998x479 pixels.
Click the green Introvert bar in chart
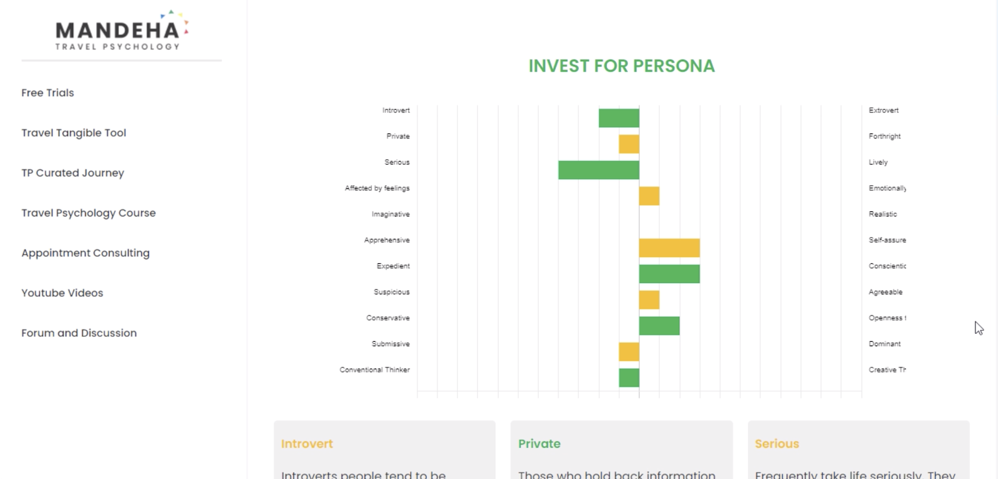(x=618, y=118)
